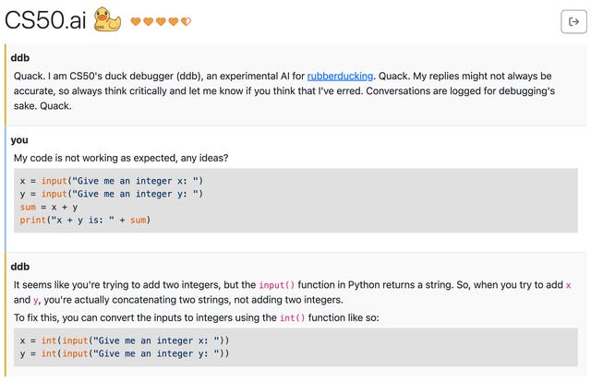Viewport: 591px width, 382px height.
Task: Click the third orange heart
Action: [161, 22]
